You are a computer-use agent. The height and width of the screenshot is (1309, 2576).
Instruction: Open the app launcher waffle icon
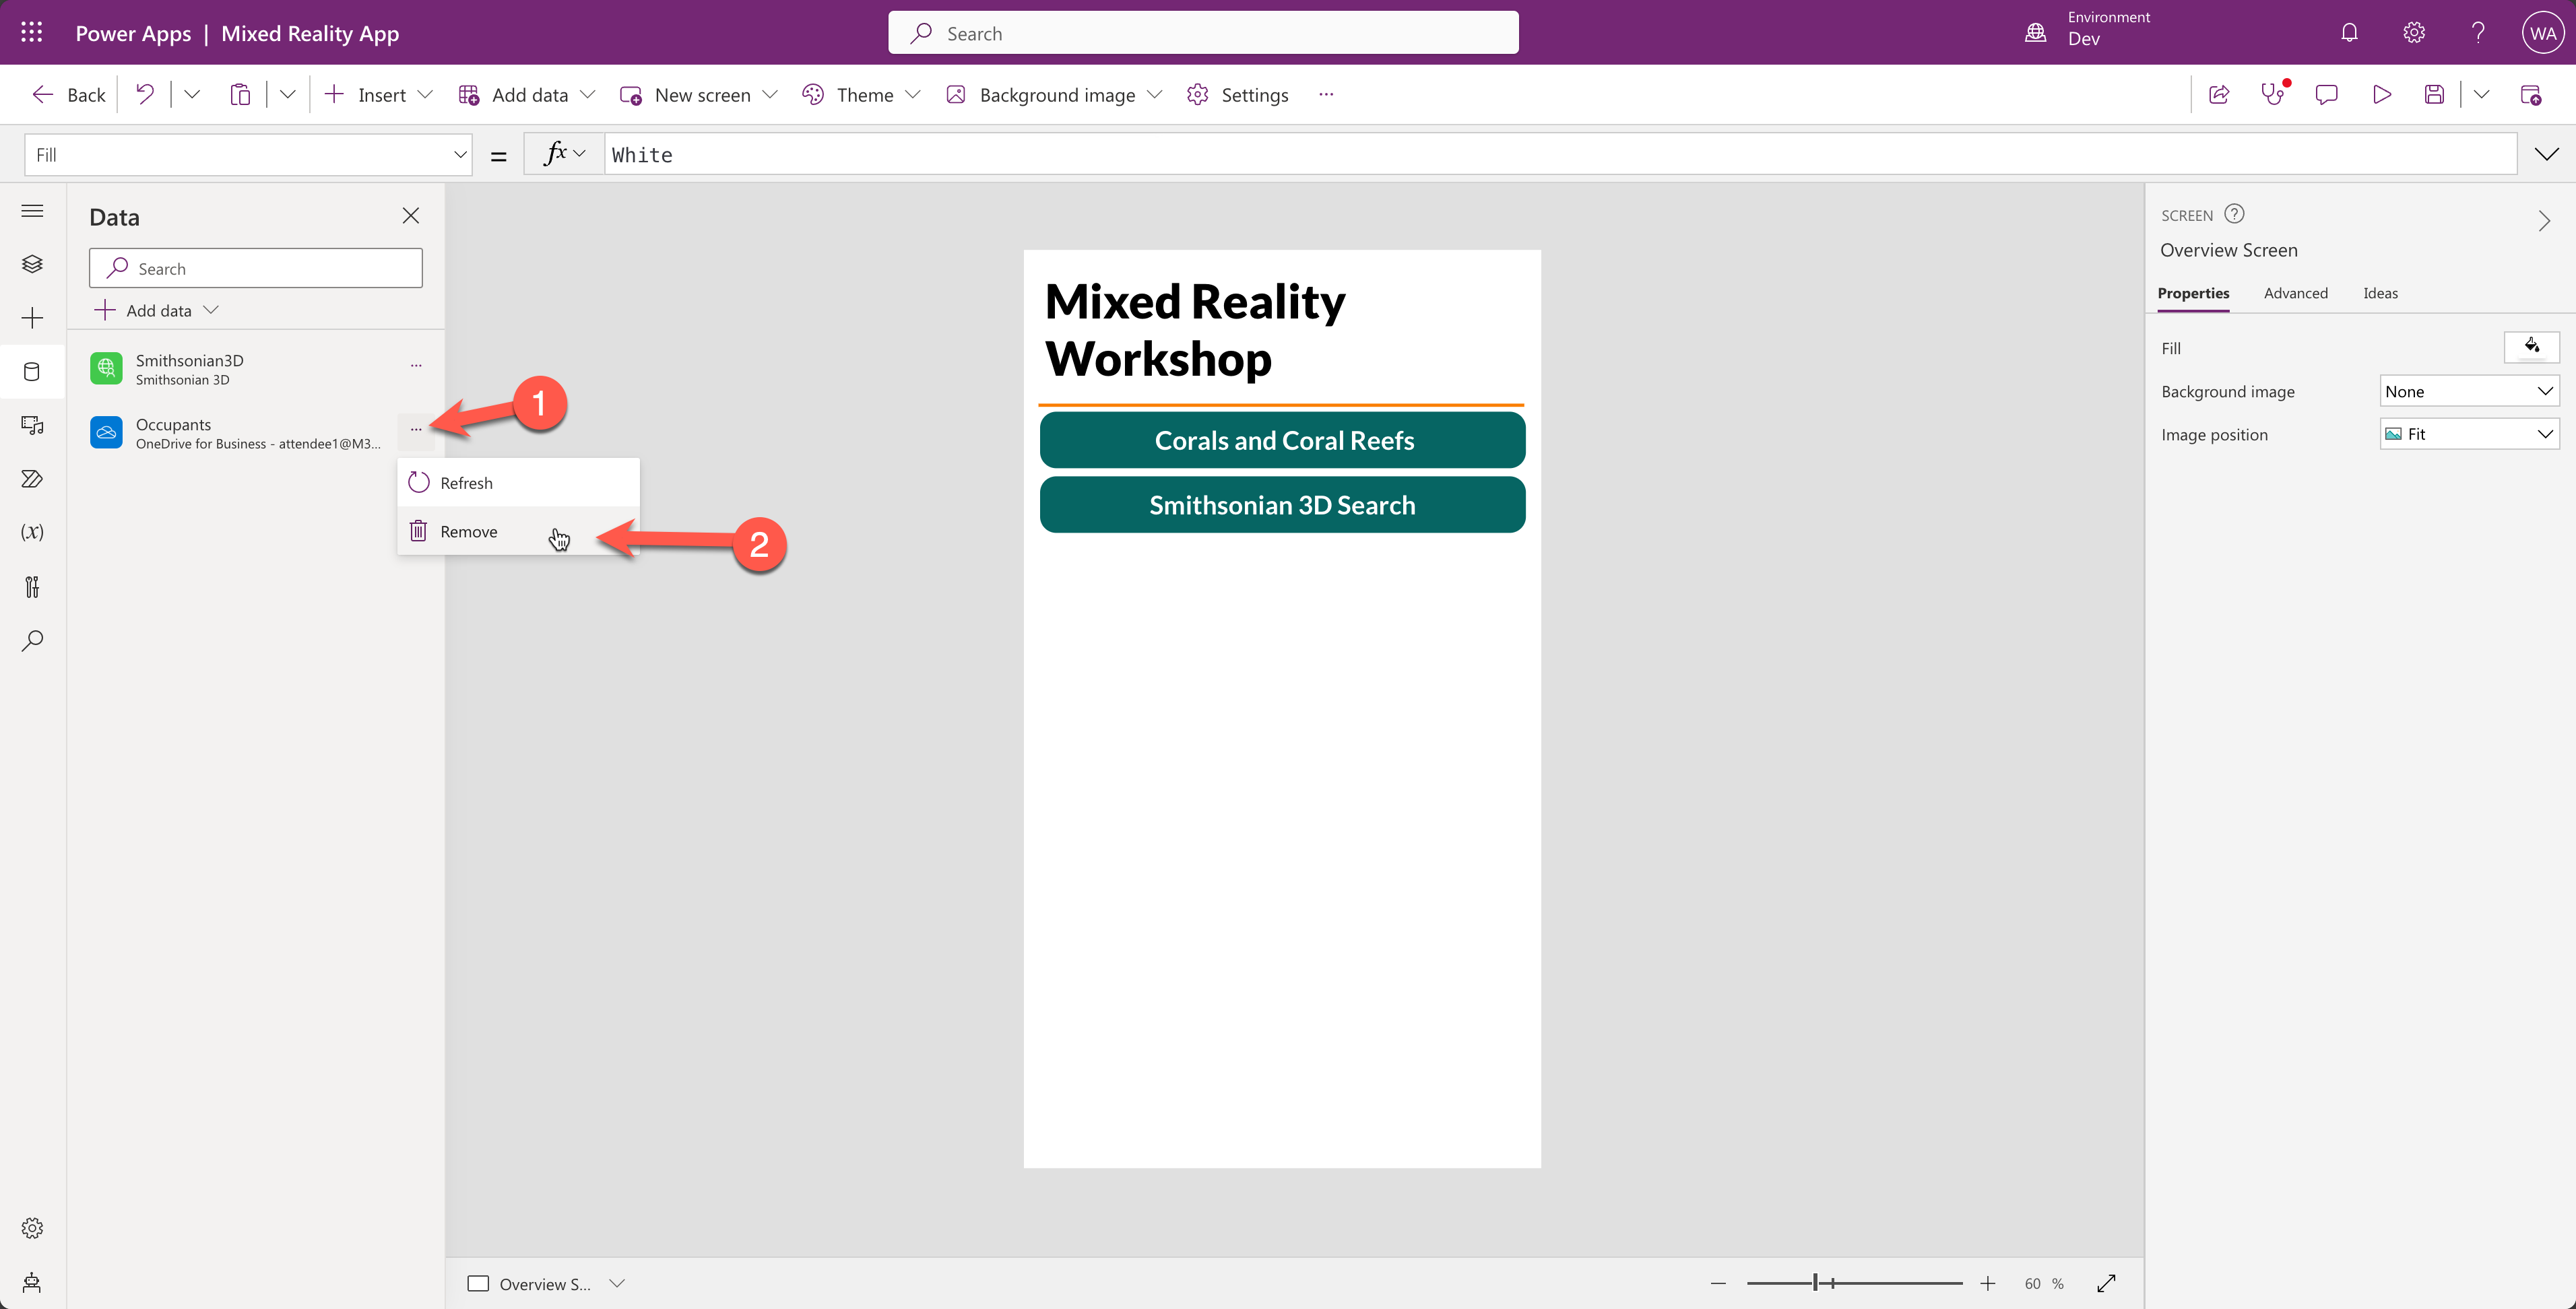coord(32,33)
